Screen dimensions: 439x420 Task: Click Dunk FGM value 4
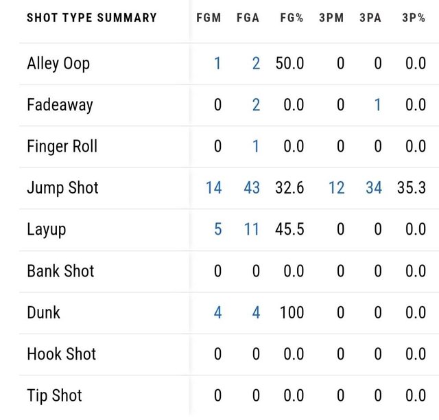(x=217, y=312)
